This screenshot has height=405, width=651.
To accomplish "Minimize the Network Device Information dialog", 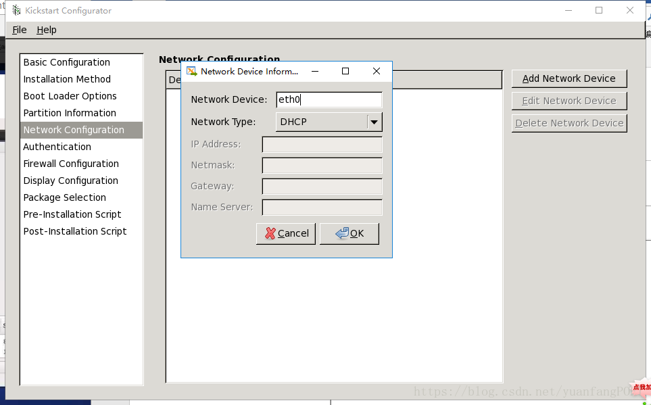I will [x=315, y=72].
